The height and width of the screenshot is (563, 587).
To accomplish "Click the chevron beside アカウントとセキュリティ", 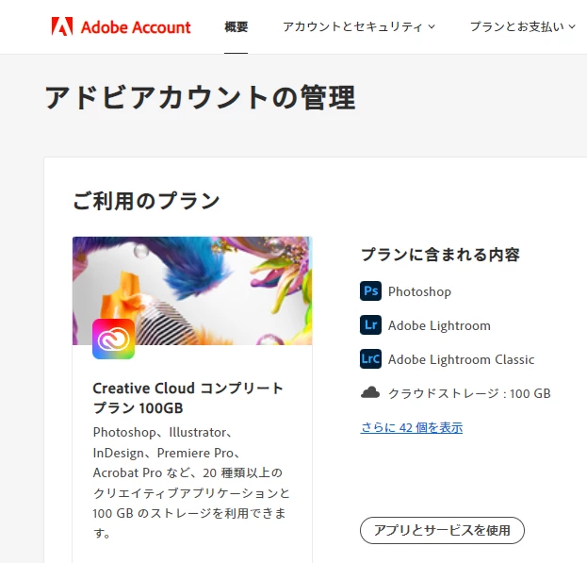I will [432, 26].
